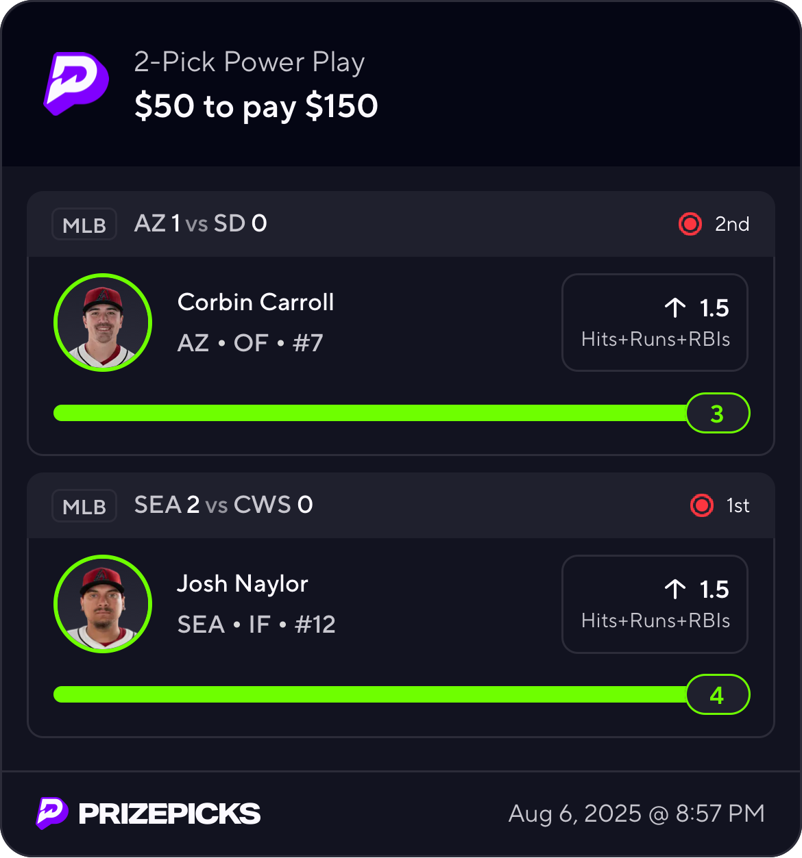This screenshot has height=858, width=802.
Task: Click the small PrizePicks logo in footer
Action: (x=52, y=813)
